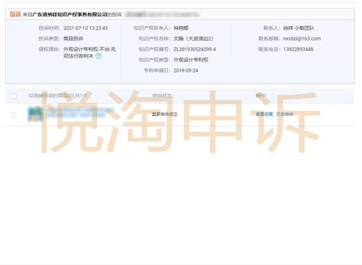The width and height of the screenshot is (362, 265).
Task: Open the 历史申诉 link
Action: point(284,114)
